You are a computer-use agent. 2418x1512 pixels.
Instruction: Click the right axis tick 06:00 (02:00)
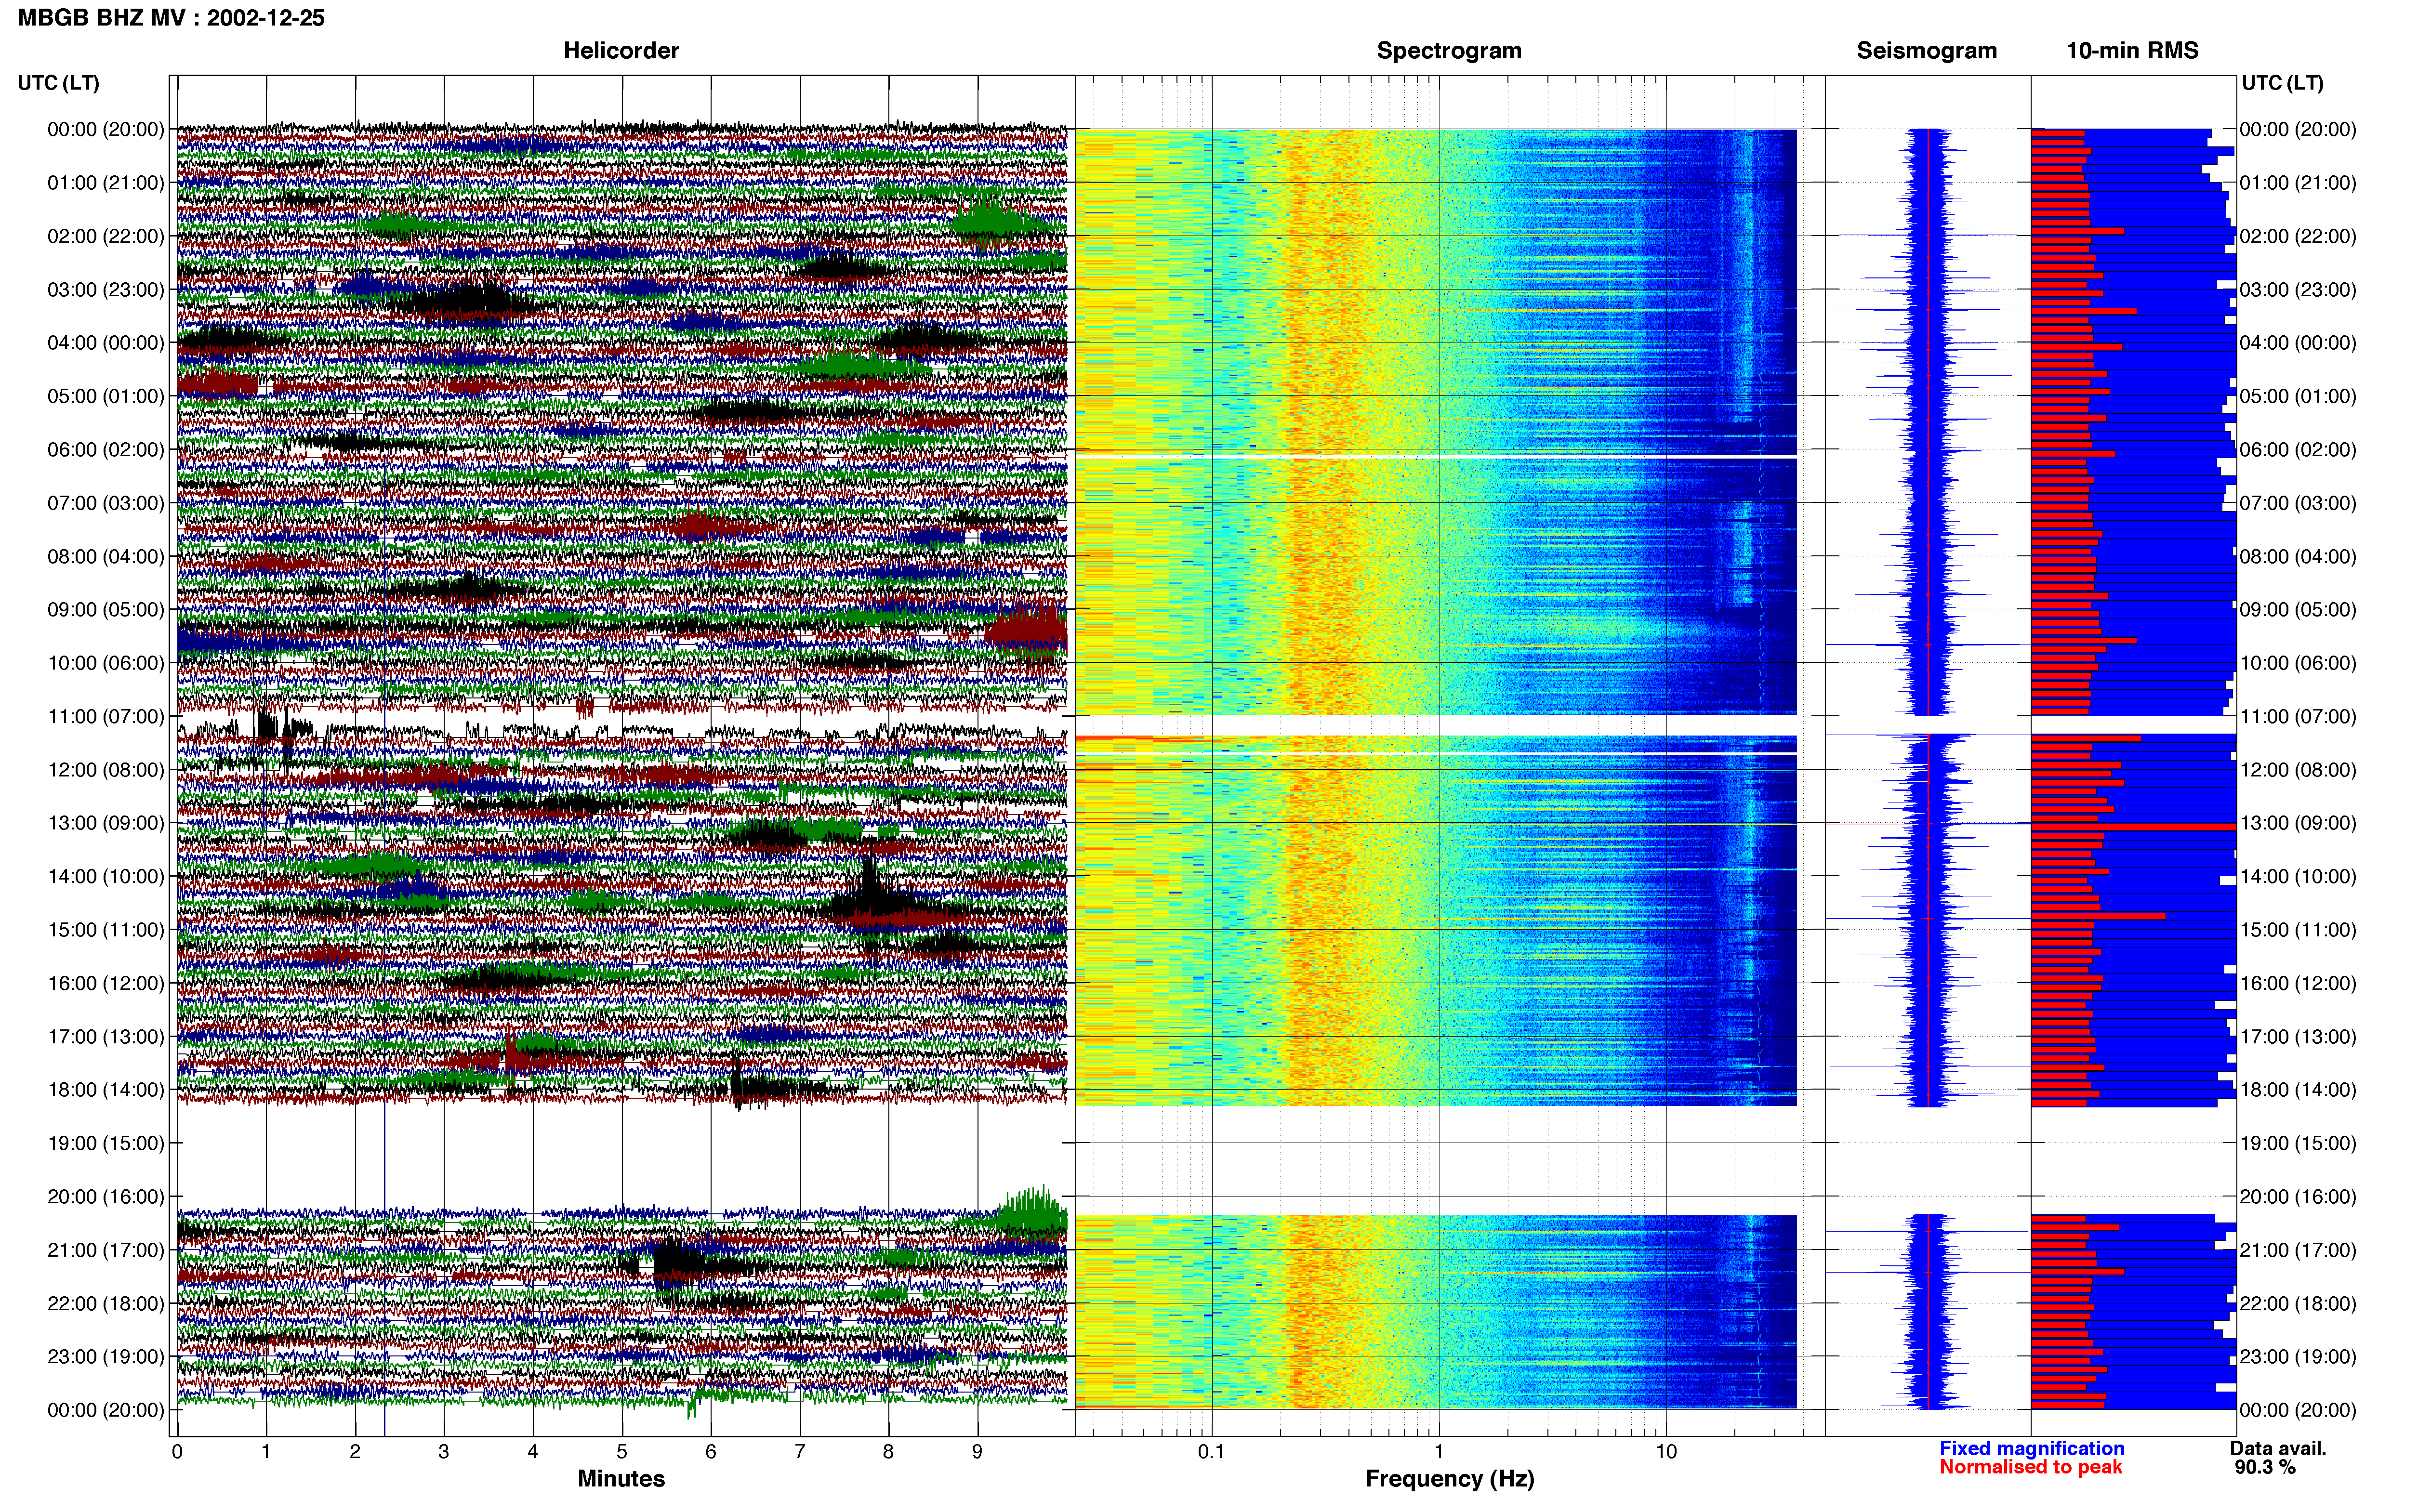pos(2298,450)
